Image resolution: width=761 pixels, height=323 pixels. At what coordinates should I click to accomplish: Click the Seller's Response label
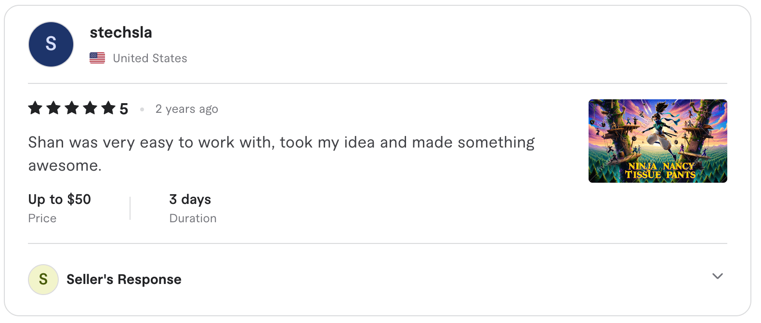[x=123, y=280]
